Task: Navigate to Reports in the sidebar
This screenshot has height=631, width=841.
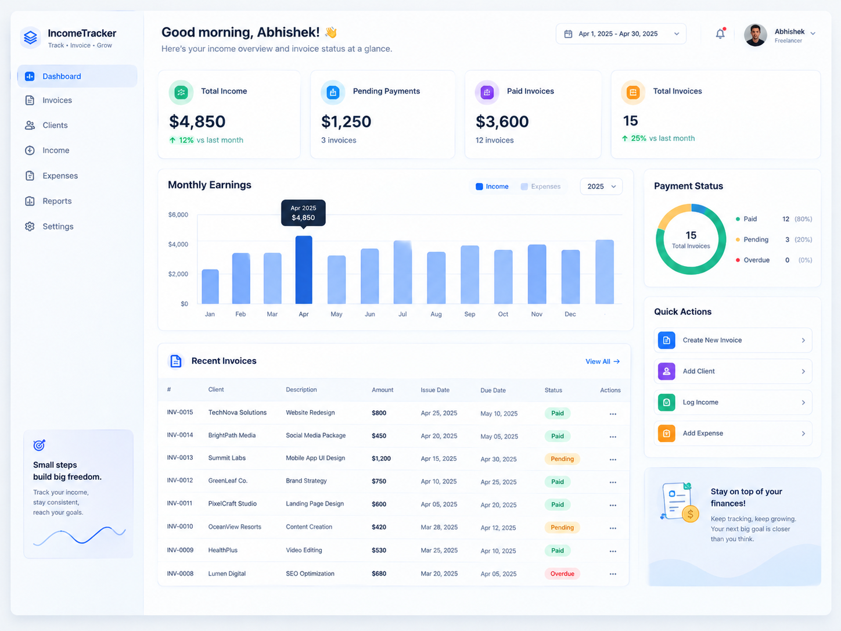Action: pos(77,201)
